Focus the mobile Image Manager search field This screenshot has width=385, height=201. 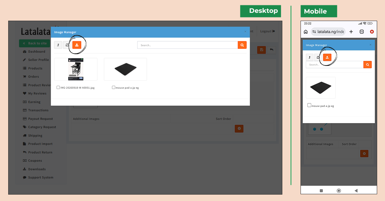tap(335, 65)
